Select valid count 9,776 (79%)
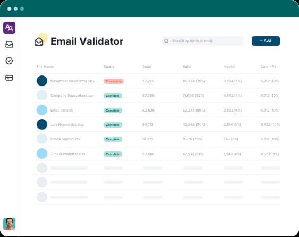Image resolution: width=299 pixels, height=237 pixels. pyautogui.click(x=192, y=139)
